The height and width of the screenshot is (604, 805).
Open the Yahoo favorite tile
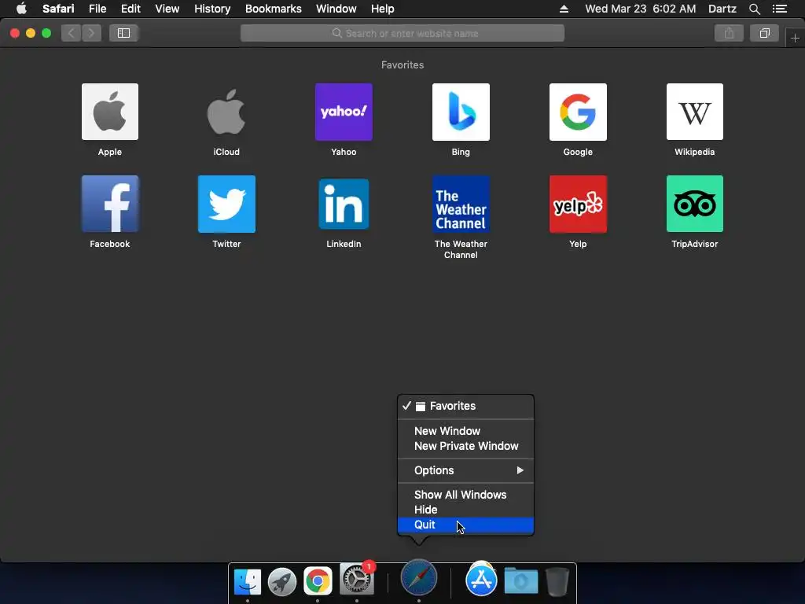pos(344,112)
